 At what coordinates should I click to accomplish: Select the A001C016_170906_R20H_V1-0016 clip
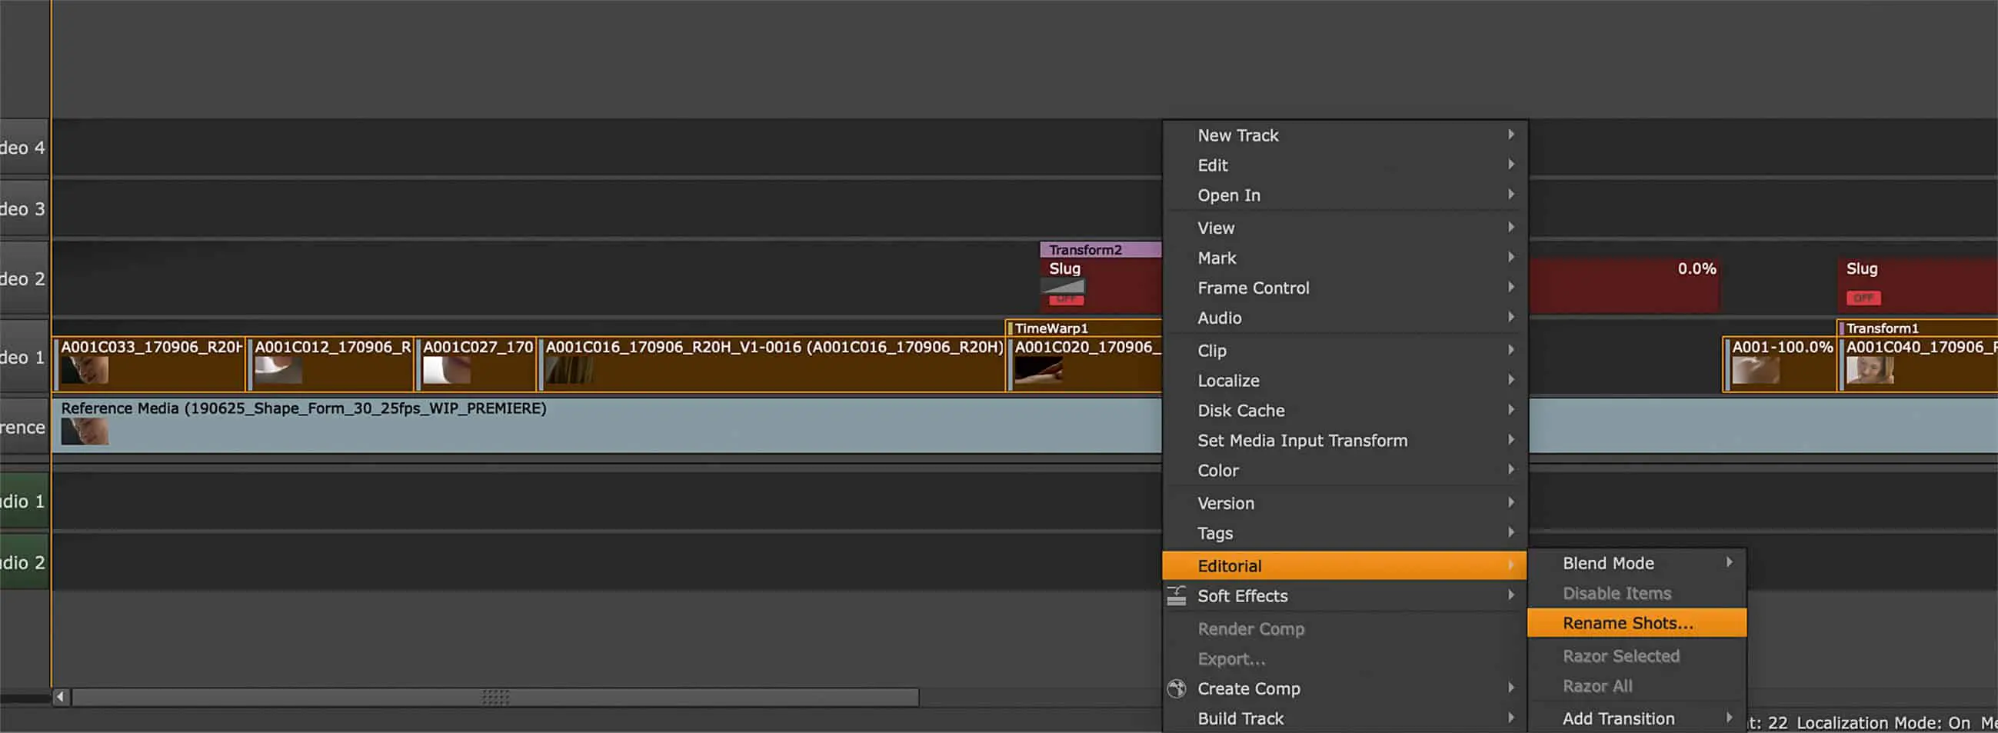click(x=773, y=365)
